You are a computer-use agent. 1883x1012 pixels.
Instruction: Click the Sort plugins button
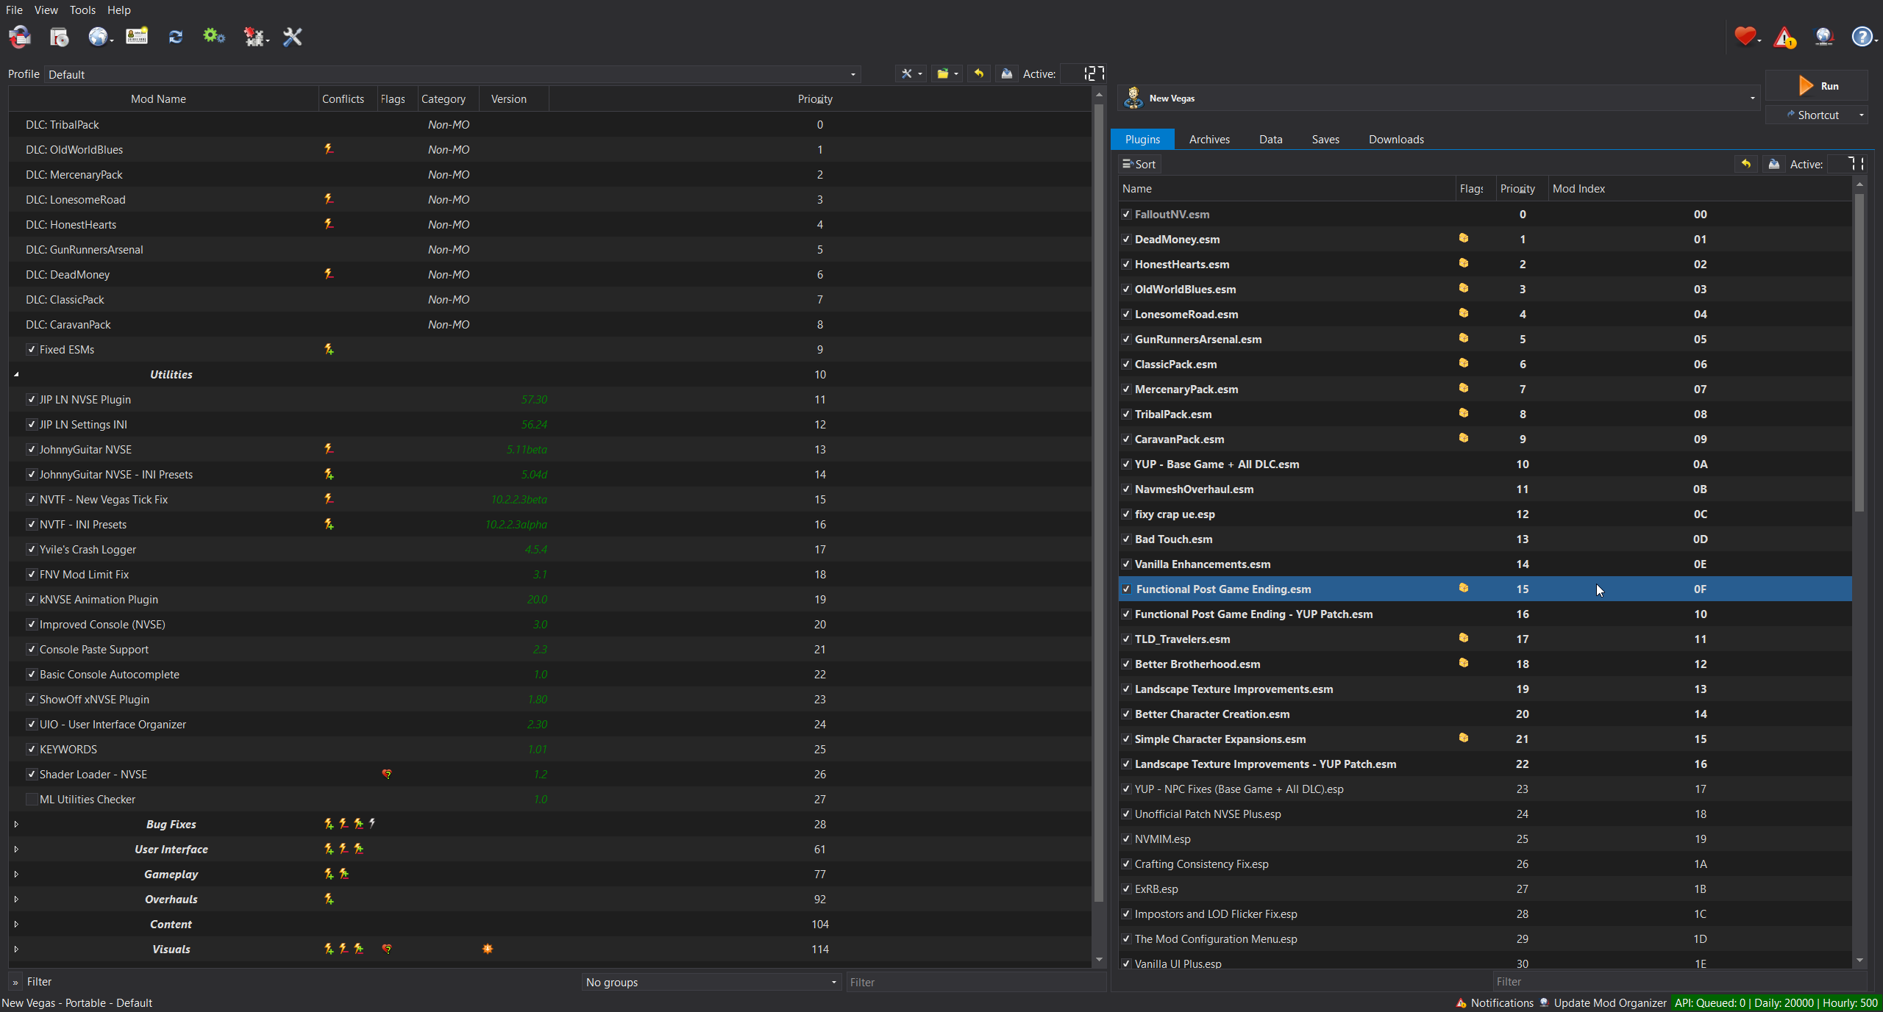[x=1139, y=165]
